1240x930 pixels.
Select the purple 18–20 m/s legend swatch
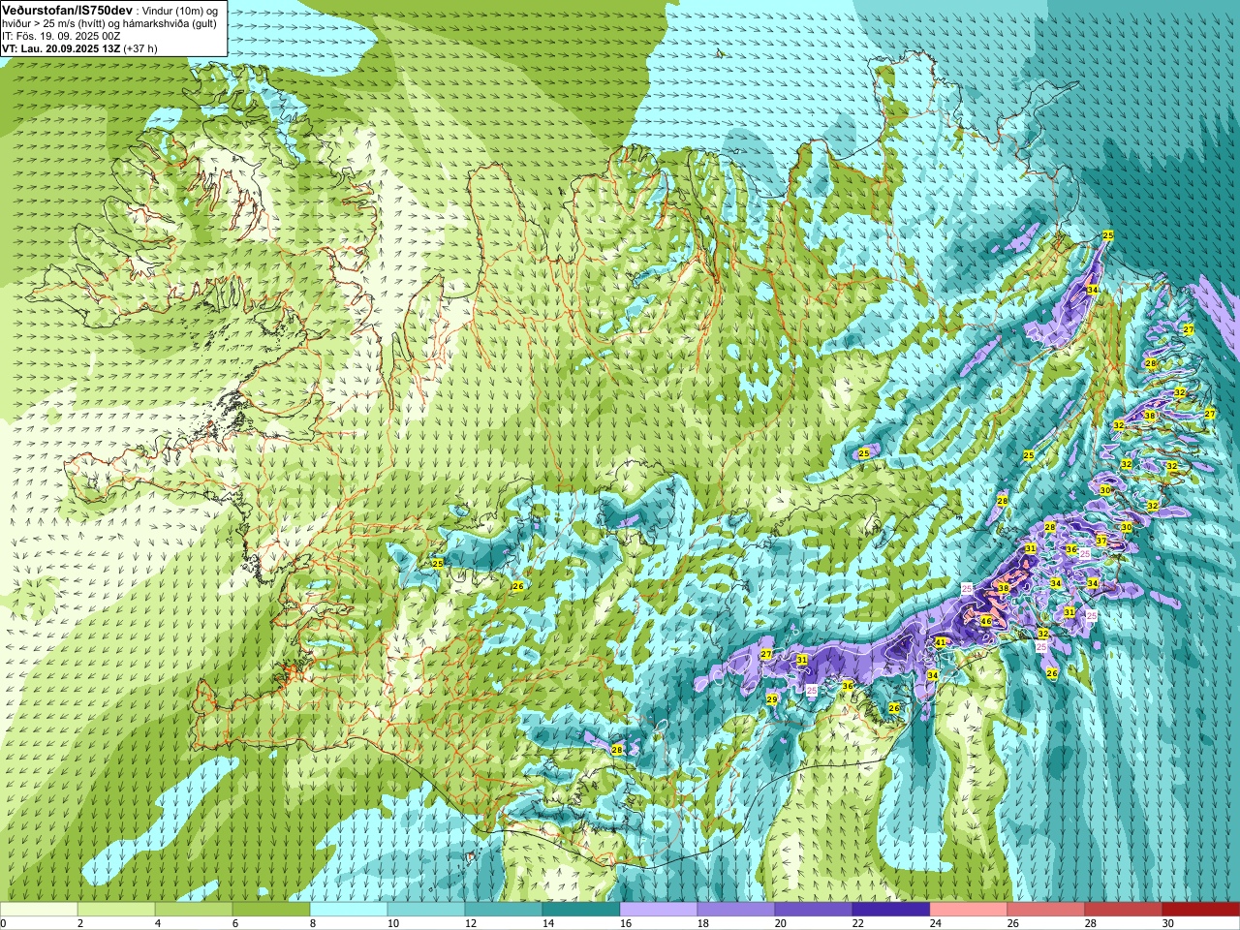coord(736,910)
